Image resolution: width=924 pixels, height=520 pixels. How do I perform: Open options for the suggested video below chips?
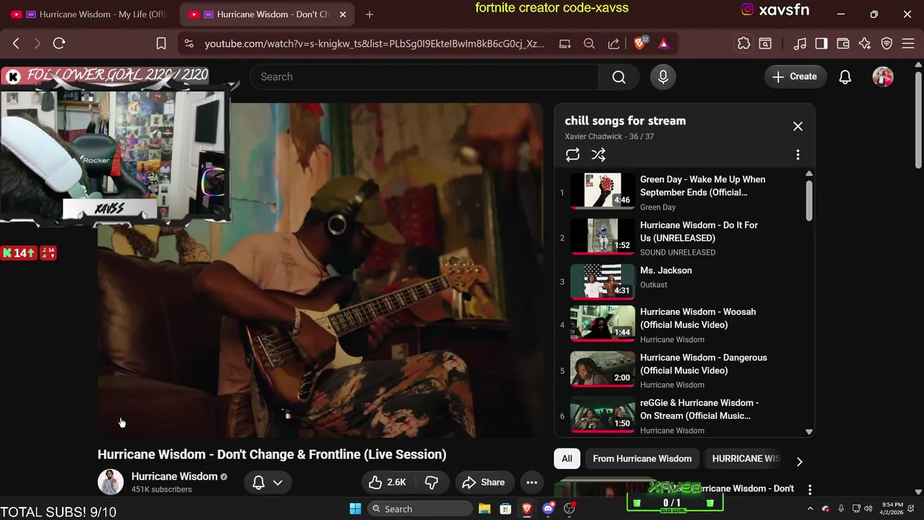(x=809, y=490)
